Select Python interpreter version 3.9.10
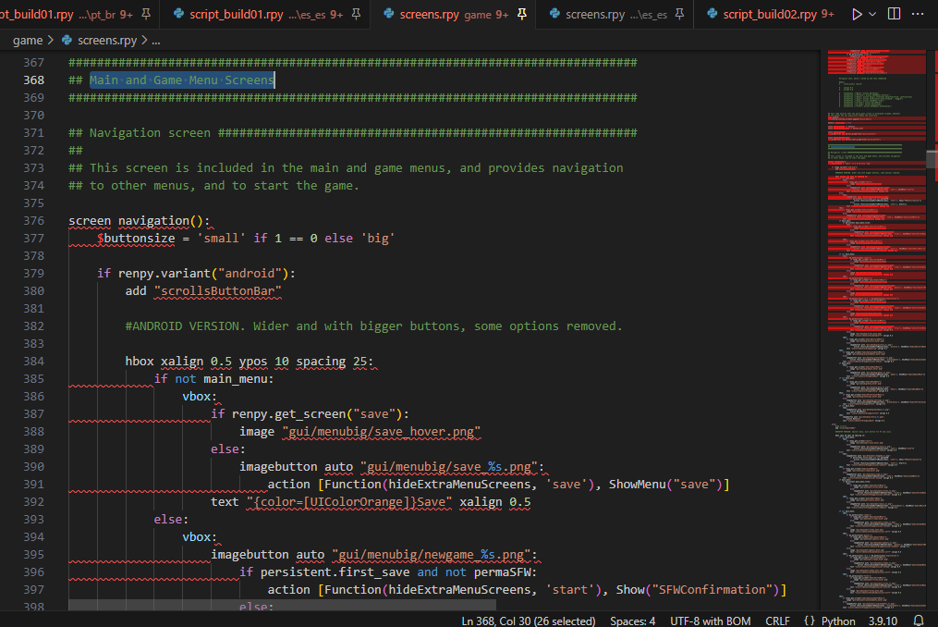938x627 pixels. (883, 621)
